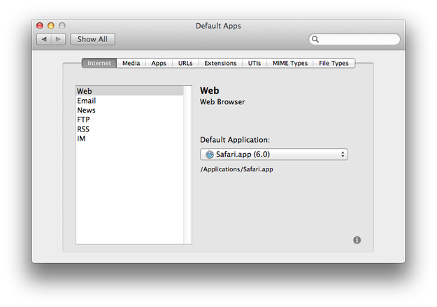Click the Safari.app popup arrows
Screen dimensions: 437x307
coord(343,154)
